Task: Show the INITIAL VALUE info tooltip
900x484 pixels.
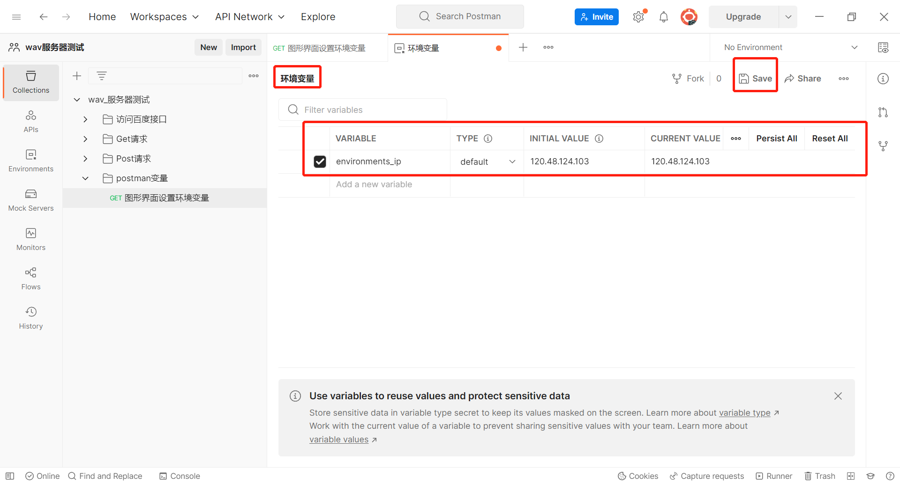Action: pos(599,139)
